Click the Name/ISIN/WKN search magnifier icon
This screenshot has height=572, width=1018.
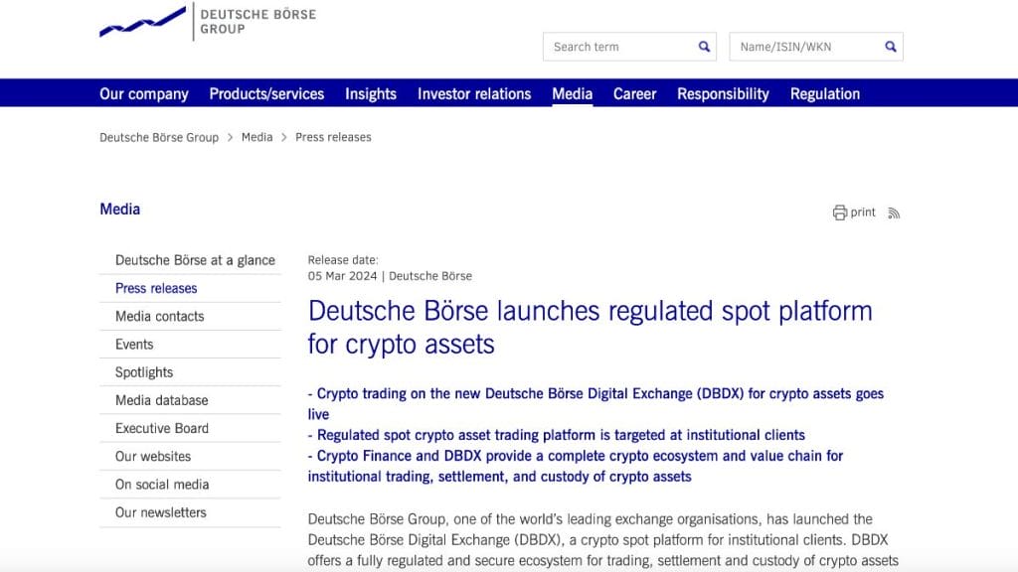tap(890, 47)
